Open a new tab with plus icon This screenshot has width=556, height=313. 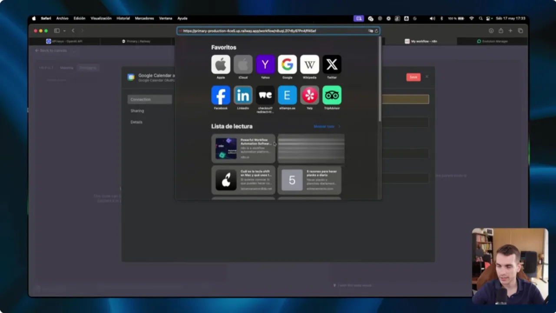510,31
